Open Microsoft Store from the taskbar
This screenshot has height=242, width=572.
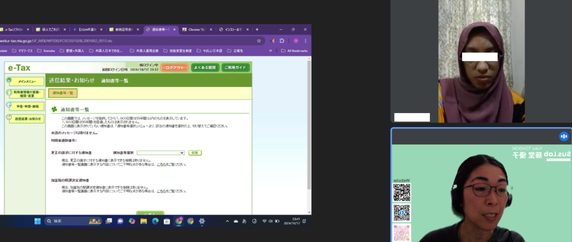(167, 221)
